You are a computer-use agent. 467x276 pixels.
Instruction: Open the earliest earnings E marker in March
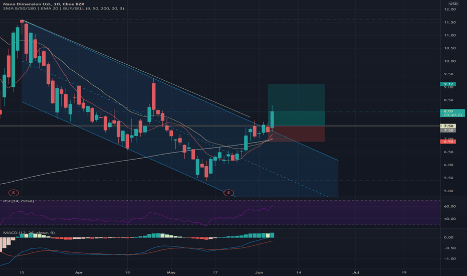click(x=14, y=193)
